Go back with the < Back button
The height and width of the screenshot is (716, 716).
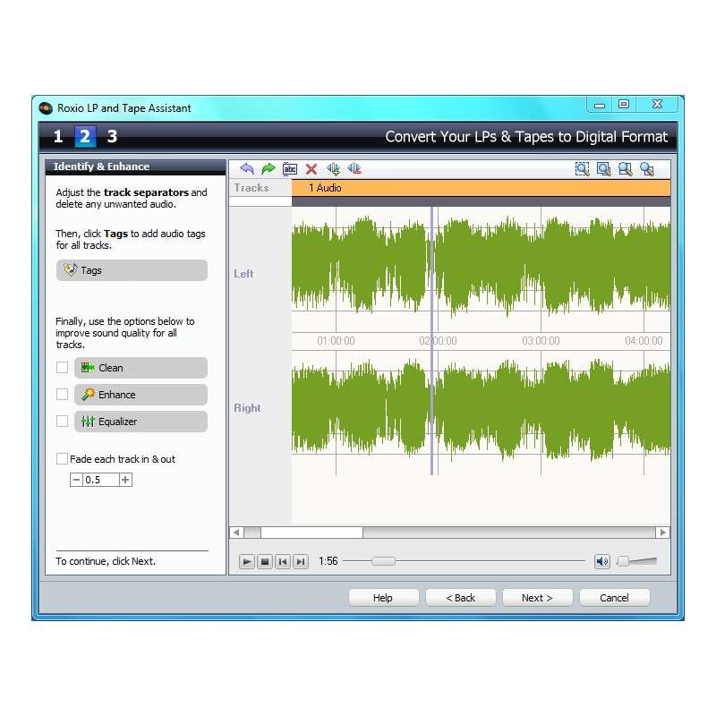coord(460,598)
